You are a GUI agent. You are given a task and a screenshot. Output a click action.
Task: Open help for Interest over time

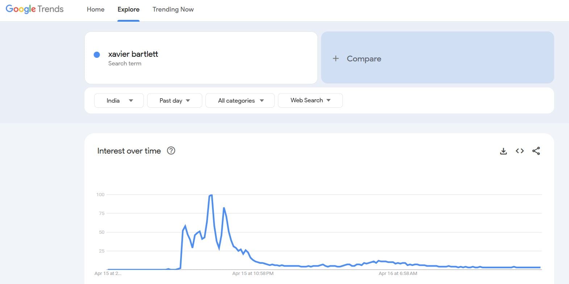click(x=171, y=151)
